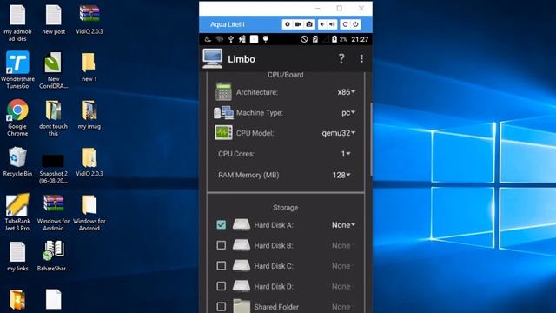Click the 'Storage' section heading
This screenshot has height=313, width=556.
[x=286, y=208]
